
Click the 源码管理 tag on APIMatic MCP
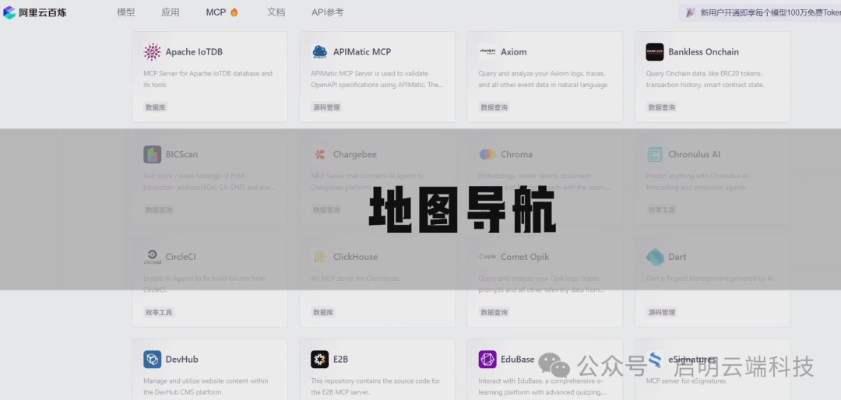(x=326, y=107)
